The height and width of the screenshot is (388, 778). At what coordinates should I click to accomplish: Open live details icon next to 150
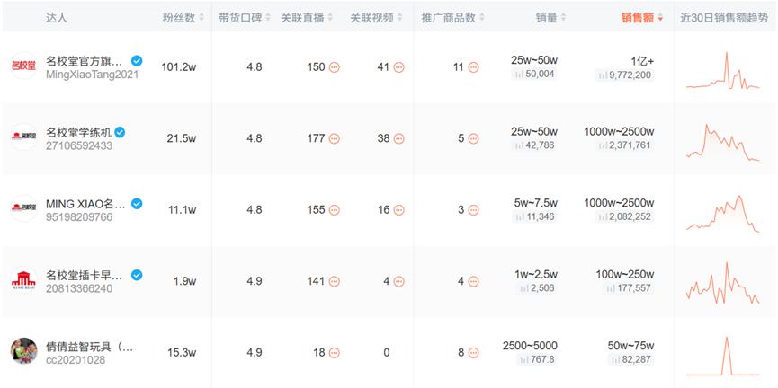pyautogui.click(x=335, y=67)
